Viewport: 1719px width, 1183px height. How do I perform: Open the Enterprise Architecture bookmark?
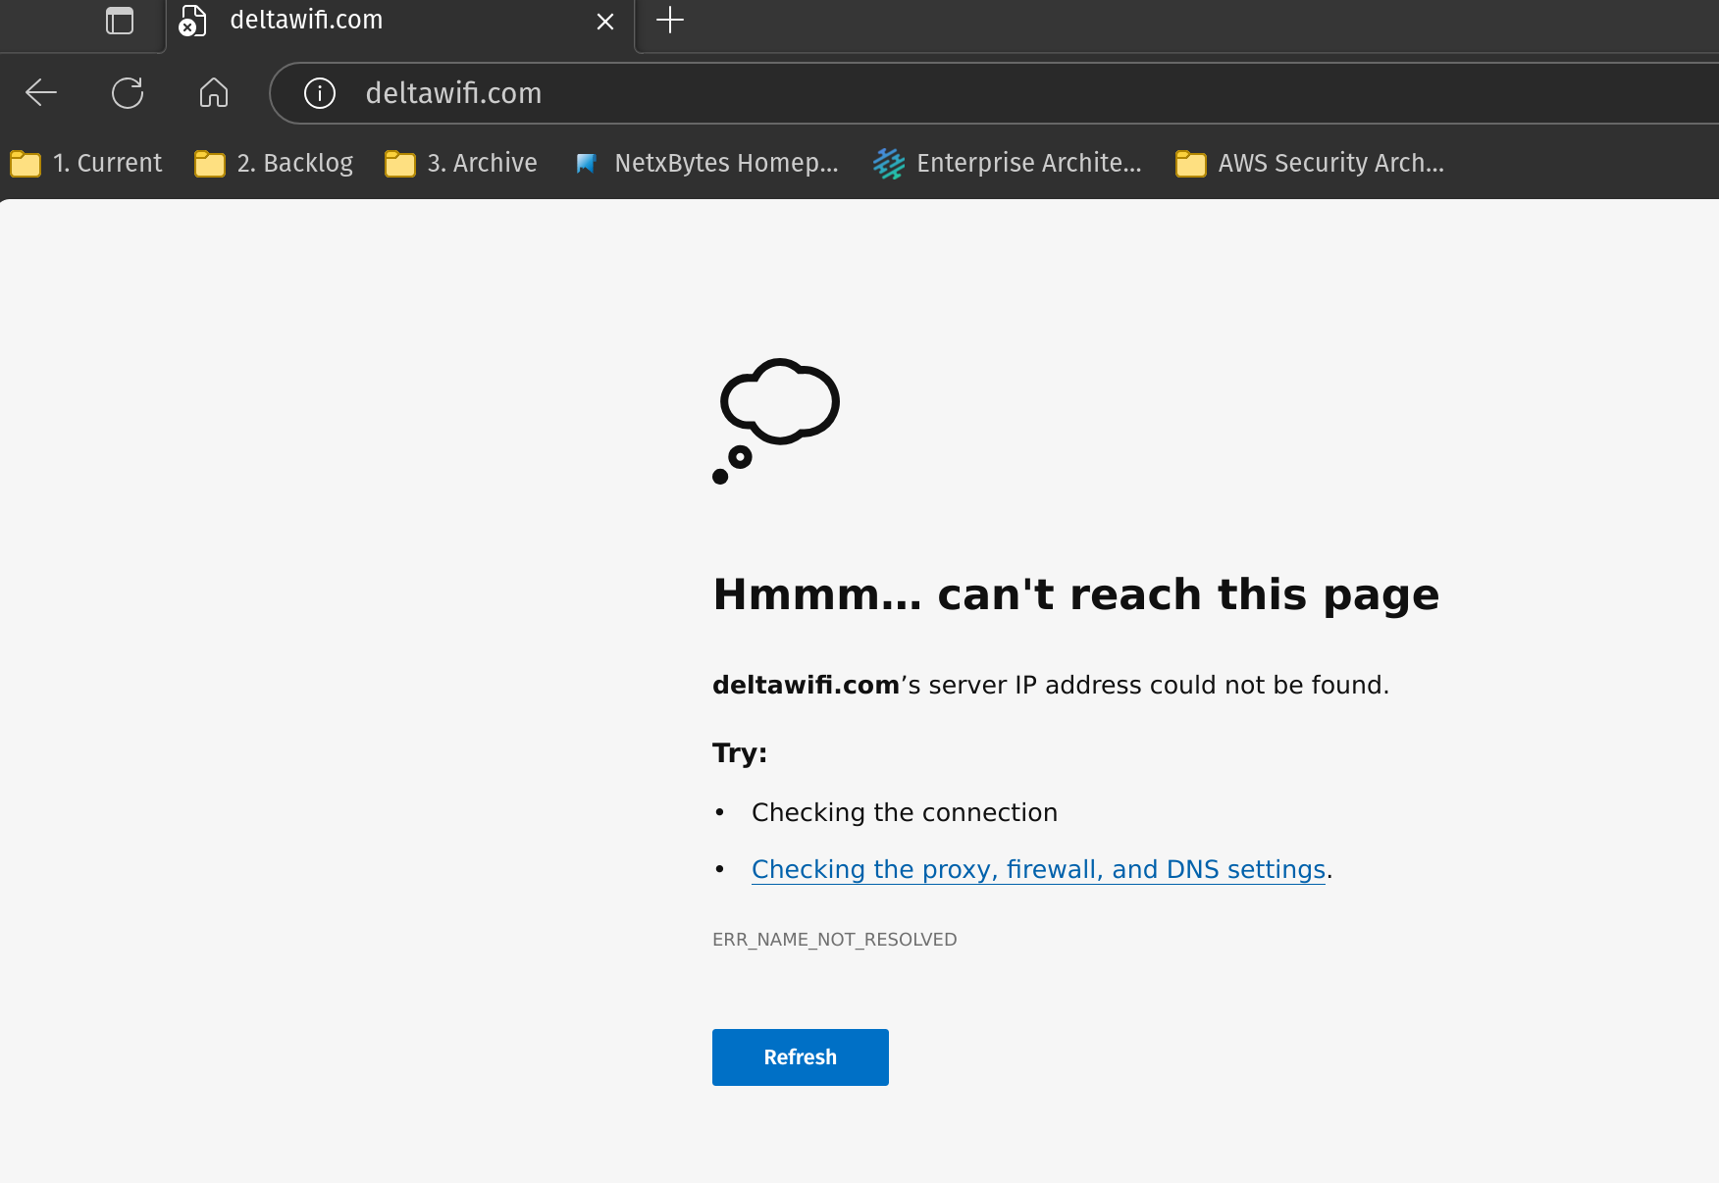[x=1009, y=163]
